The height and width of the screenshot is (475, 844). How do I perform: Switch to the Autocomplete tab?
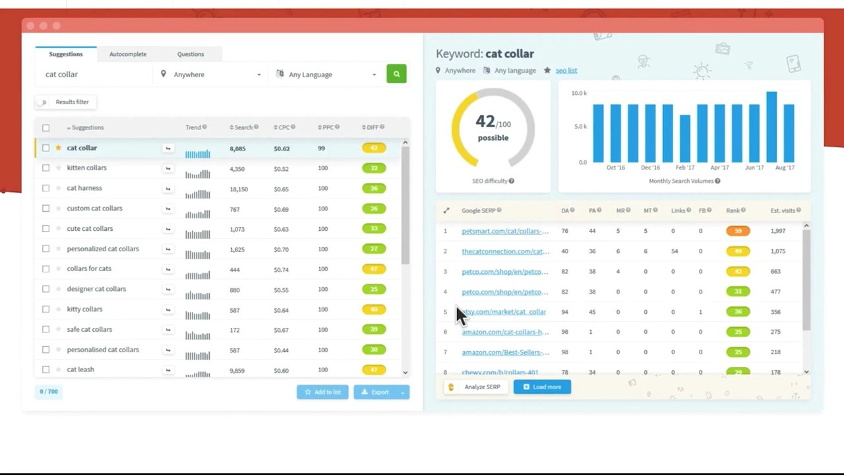pos(128,54)
